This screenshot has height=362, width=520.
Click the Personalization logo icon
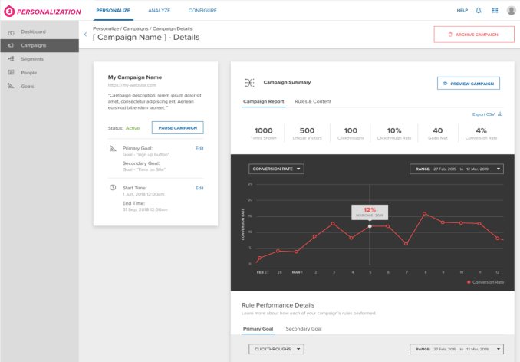[9, 11]
